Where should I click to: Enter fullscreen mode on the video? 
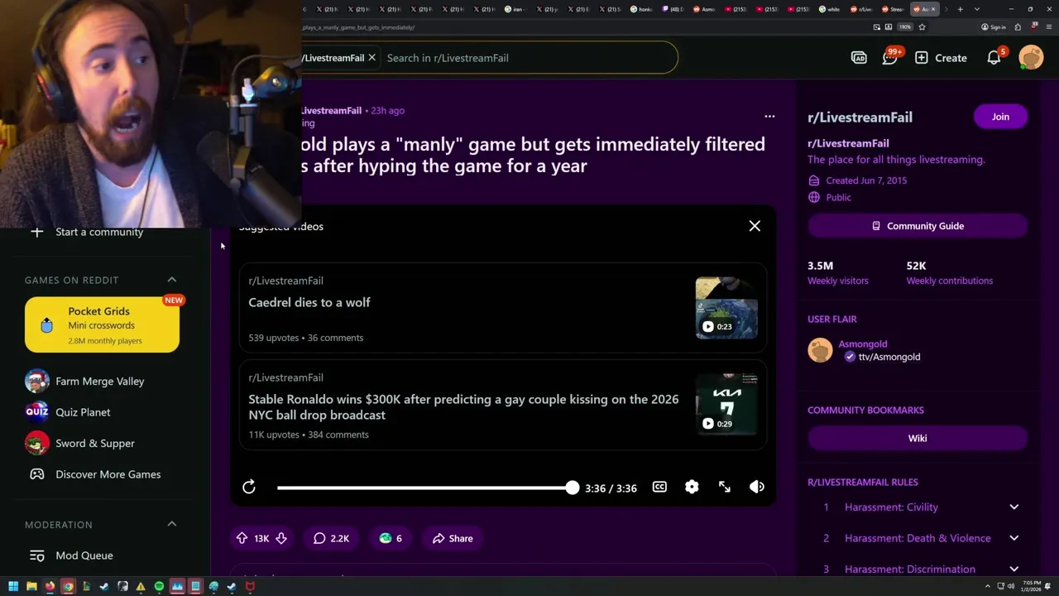pos(724,487)
